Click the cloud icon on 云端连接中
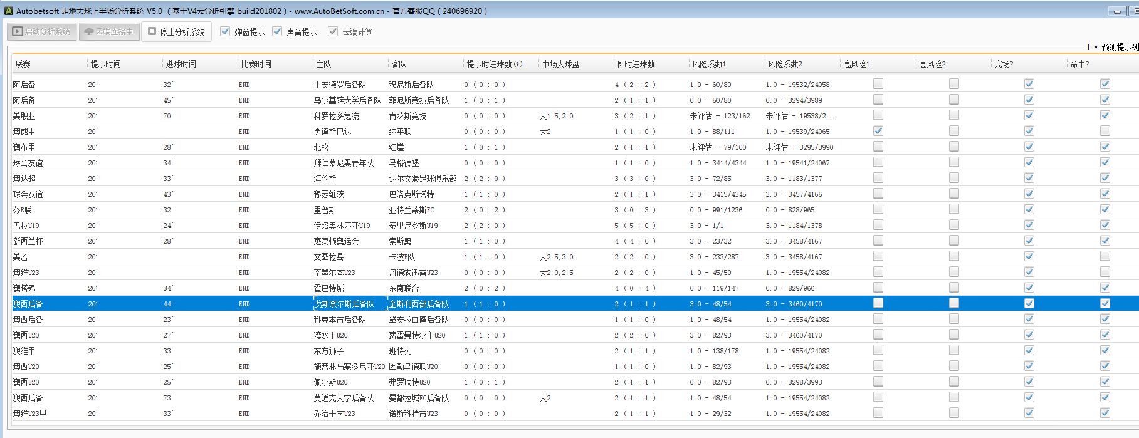The width and height of the screenshot is (1139, 438). coord(89,31)
